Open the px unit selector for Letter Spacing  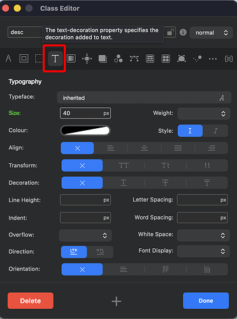tap(223, 200)
